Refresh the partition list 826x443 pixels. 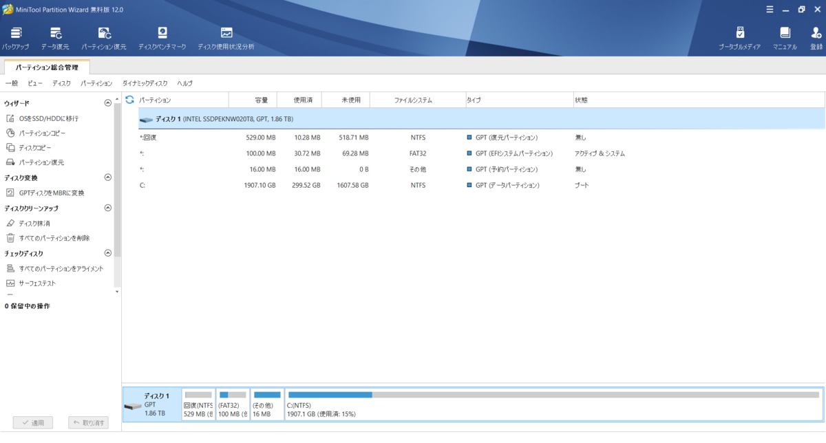point(129,100)
